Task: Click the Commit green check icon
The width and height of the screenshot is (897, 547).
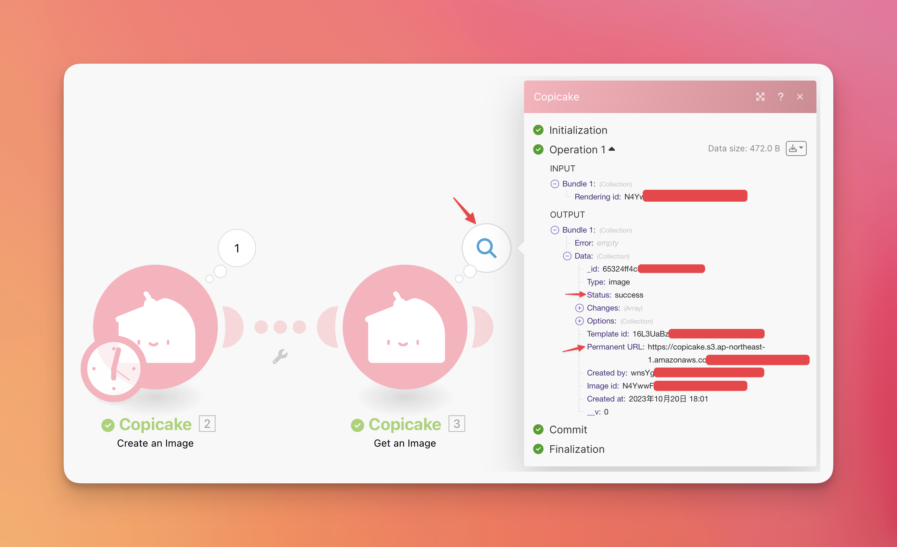Action: (538, 429)
